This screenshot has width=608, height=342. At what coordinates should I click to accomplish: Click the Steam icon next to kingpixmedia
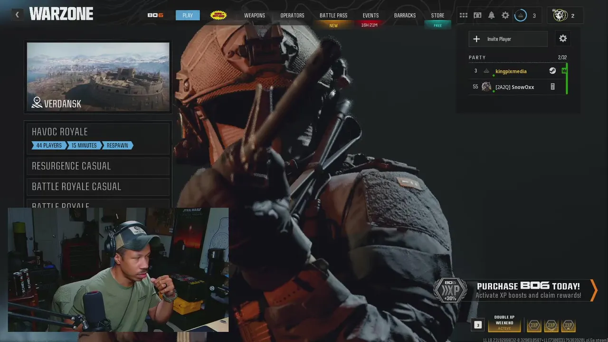pos(552,71)
